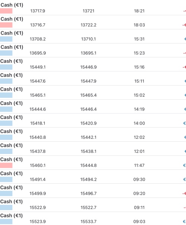Viewport: 186px width, 225px height.
Task: Select the opening price 15440.8
Action: click(x=38, y=137)
